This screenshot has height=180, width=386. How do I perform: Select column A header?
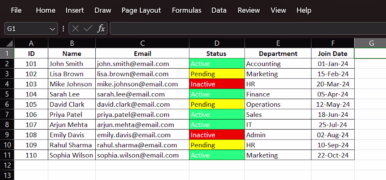point(31,43)
